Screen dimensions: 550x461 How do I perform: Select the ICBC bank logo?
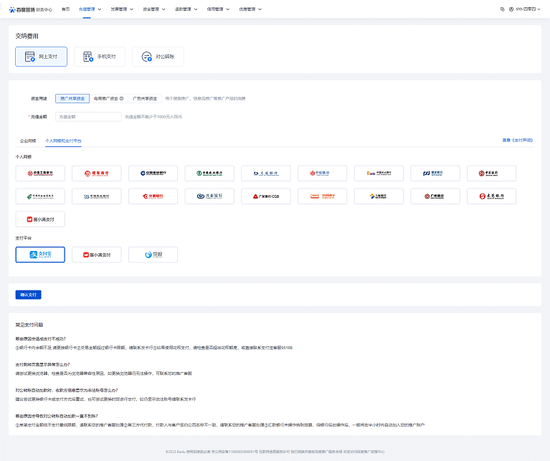pos(40,174)
